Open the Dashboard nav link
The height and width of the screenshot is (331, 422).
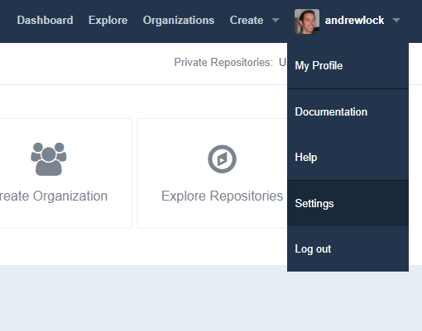45,20
